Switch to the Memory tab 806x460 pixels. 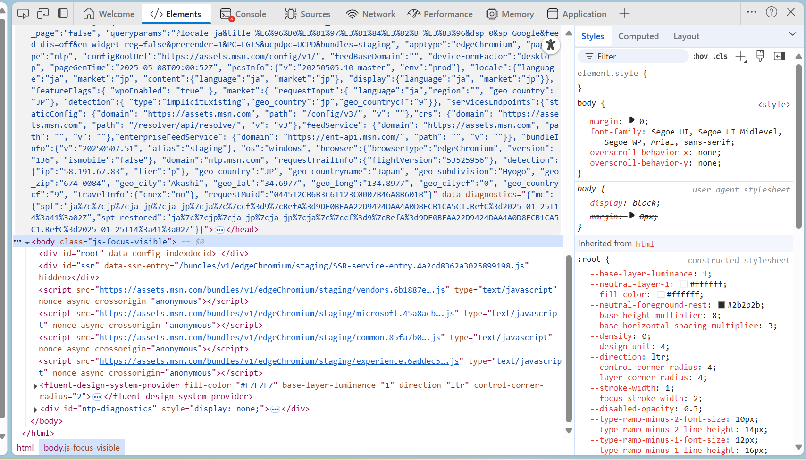(510, 14)
